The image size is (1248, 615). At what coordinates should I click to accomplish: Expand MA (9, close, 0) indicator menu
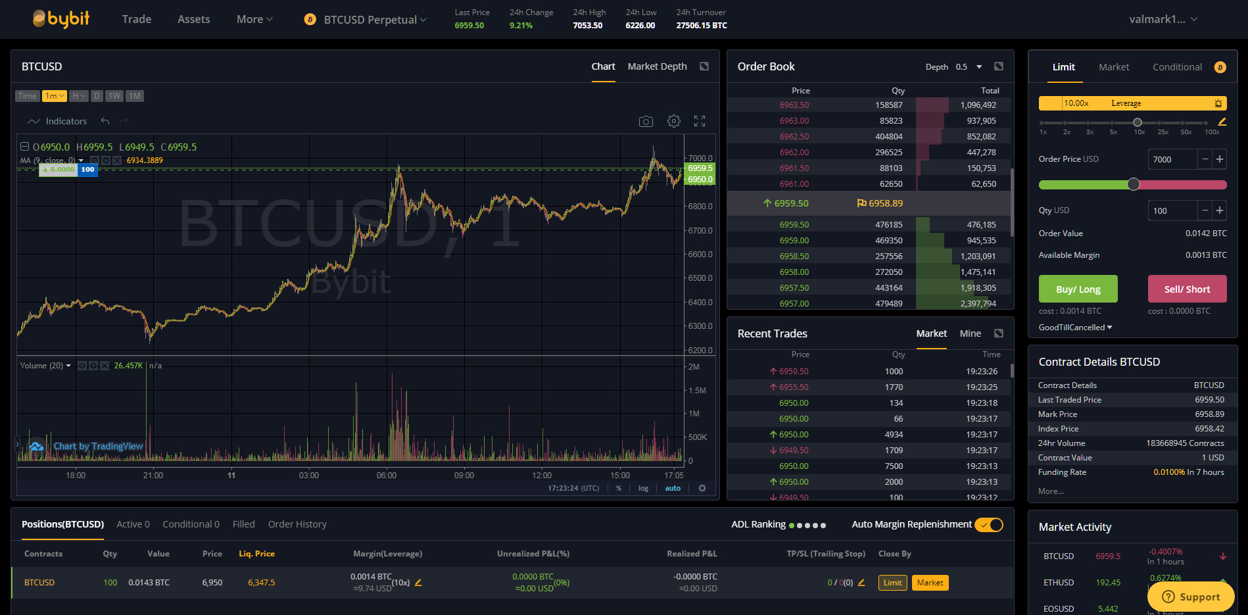[81, 160]
